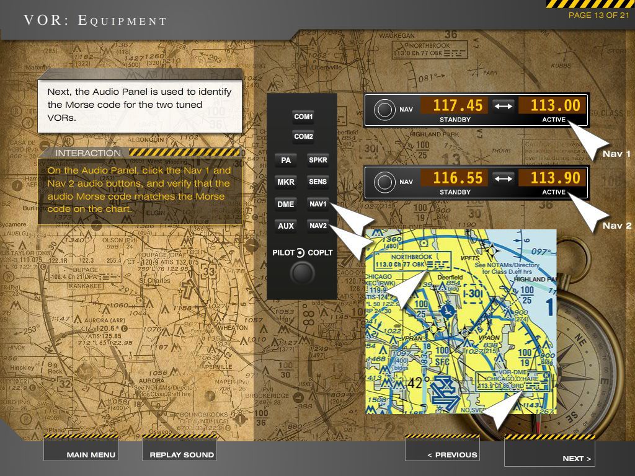Activate the SPKR speaker output
The height and width of the screenshot is (476, 635).
tap(318, 160)
